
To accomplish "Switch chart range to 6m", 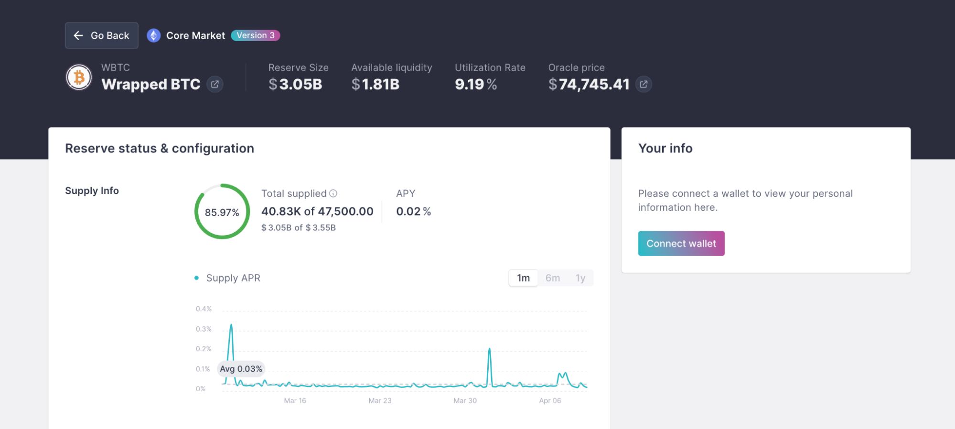I will tap(552, 278).
